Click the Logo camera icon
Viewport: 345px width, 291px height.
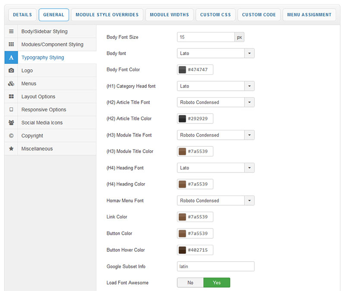coord(11,70)
